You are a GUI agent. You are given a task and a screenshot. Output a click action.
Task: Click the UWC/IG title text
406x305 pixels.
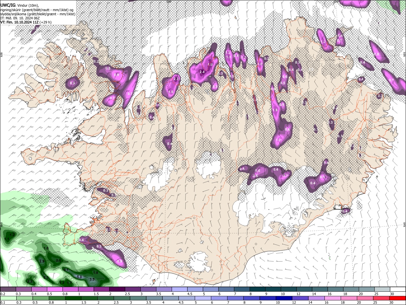[7, 5]
